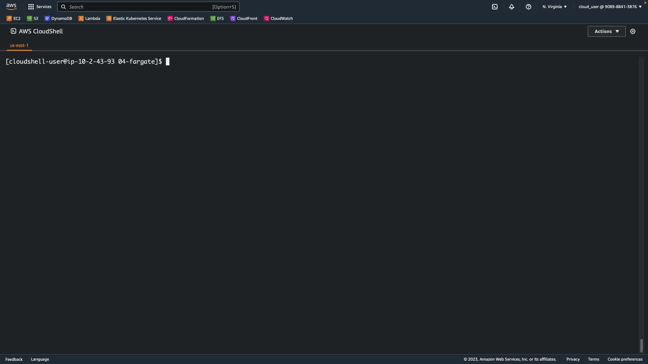Expand the Actions dropdown

(x=606, y=31)
